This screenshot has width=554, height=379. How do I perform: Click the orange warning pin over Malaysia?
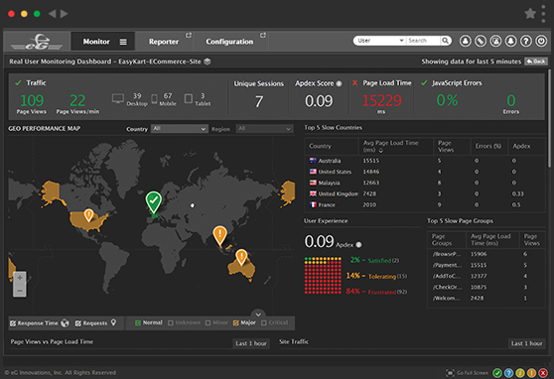(x=219, y=235)
